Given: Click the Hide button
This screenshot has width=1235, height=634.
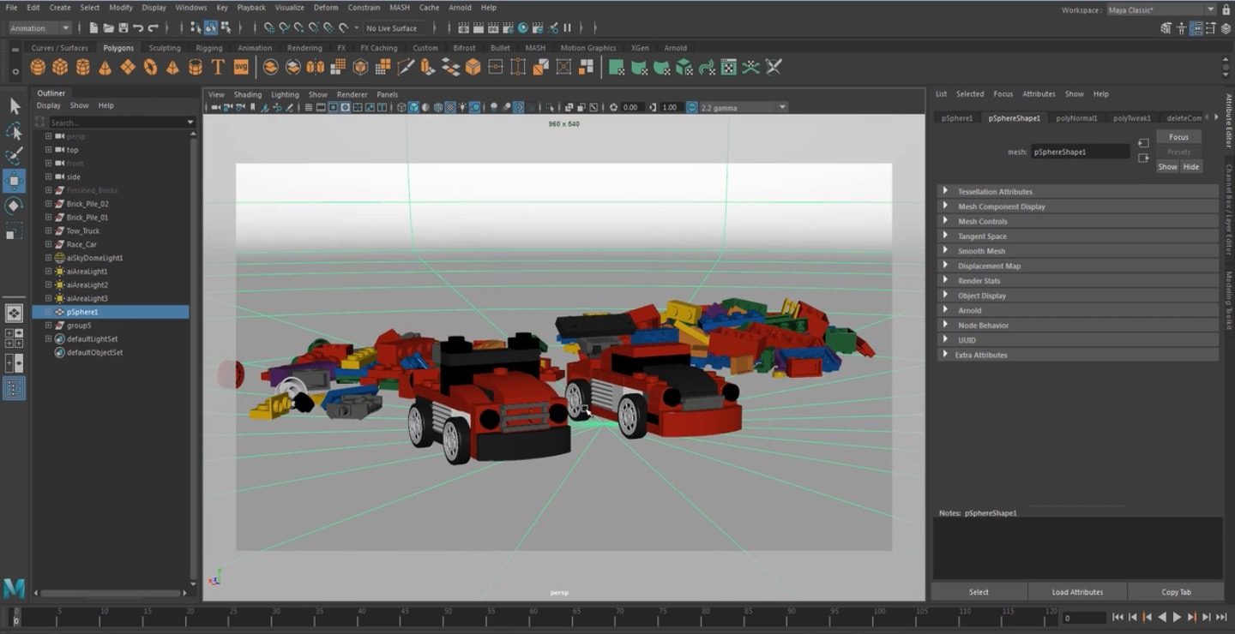Looking at the screenshot, I should [x=1190, y=167].
